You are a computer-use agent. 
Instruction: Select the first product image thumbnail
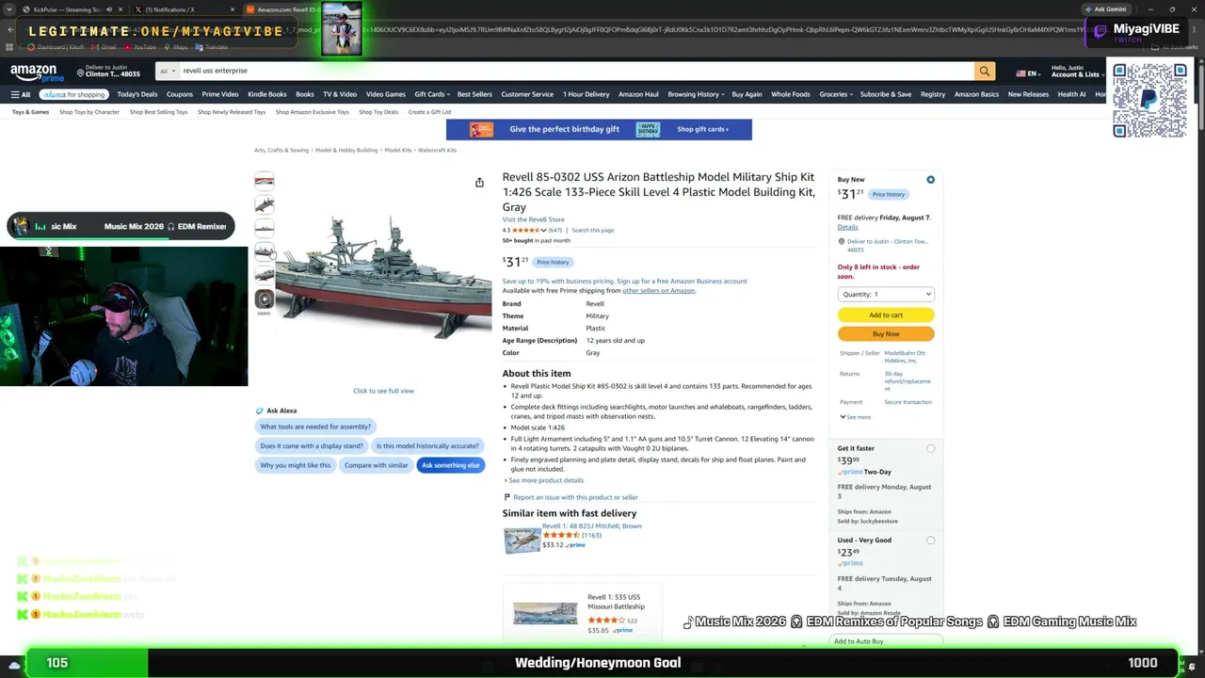tap(265, 181)
